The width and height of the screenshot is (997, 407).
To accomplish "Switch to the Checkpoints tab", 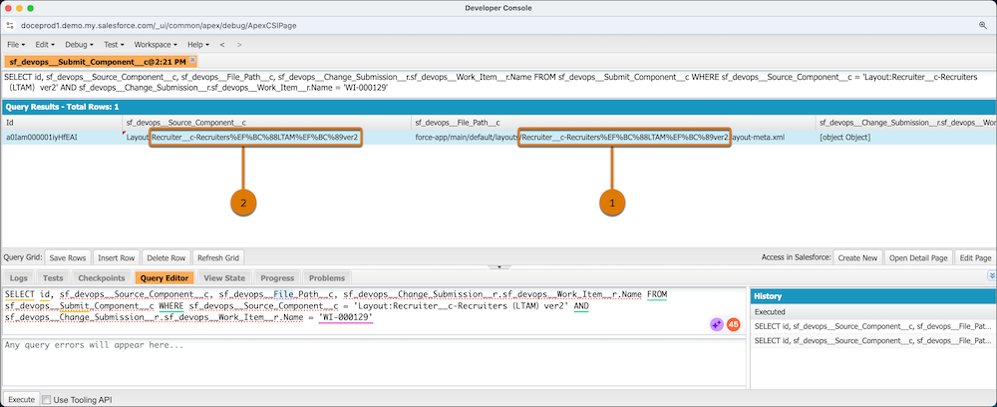I will point(101,278).
